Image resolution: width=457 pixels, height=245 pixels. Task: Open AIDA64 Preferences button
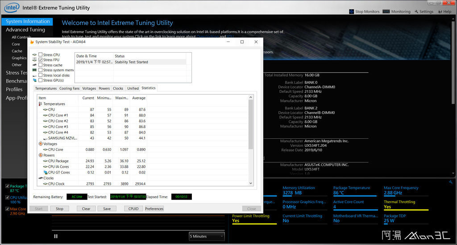[x=154, y=208]
